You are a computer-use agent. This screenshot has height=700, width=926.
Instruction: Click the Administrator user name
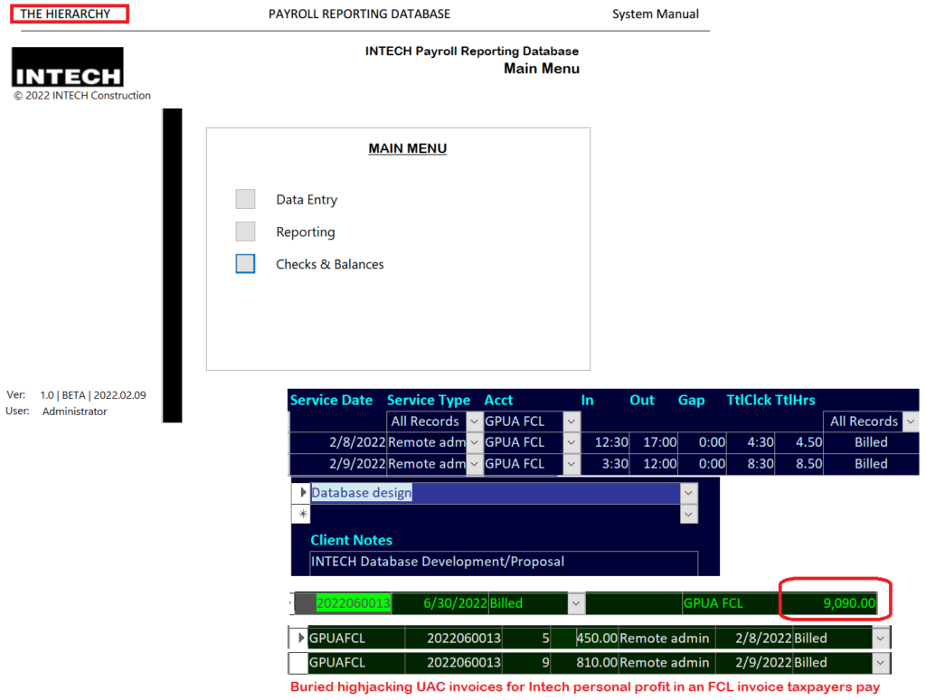coord(74,411)
